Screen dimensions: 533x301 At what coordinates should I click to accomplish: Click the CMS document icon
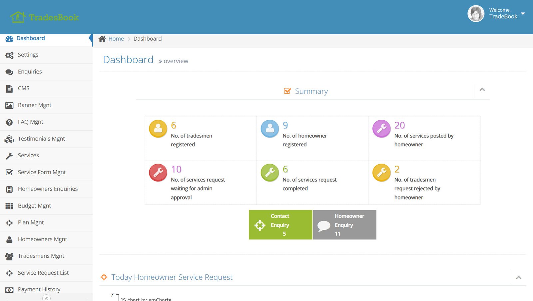tap(9, 89)
